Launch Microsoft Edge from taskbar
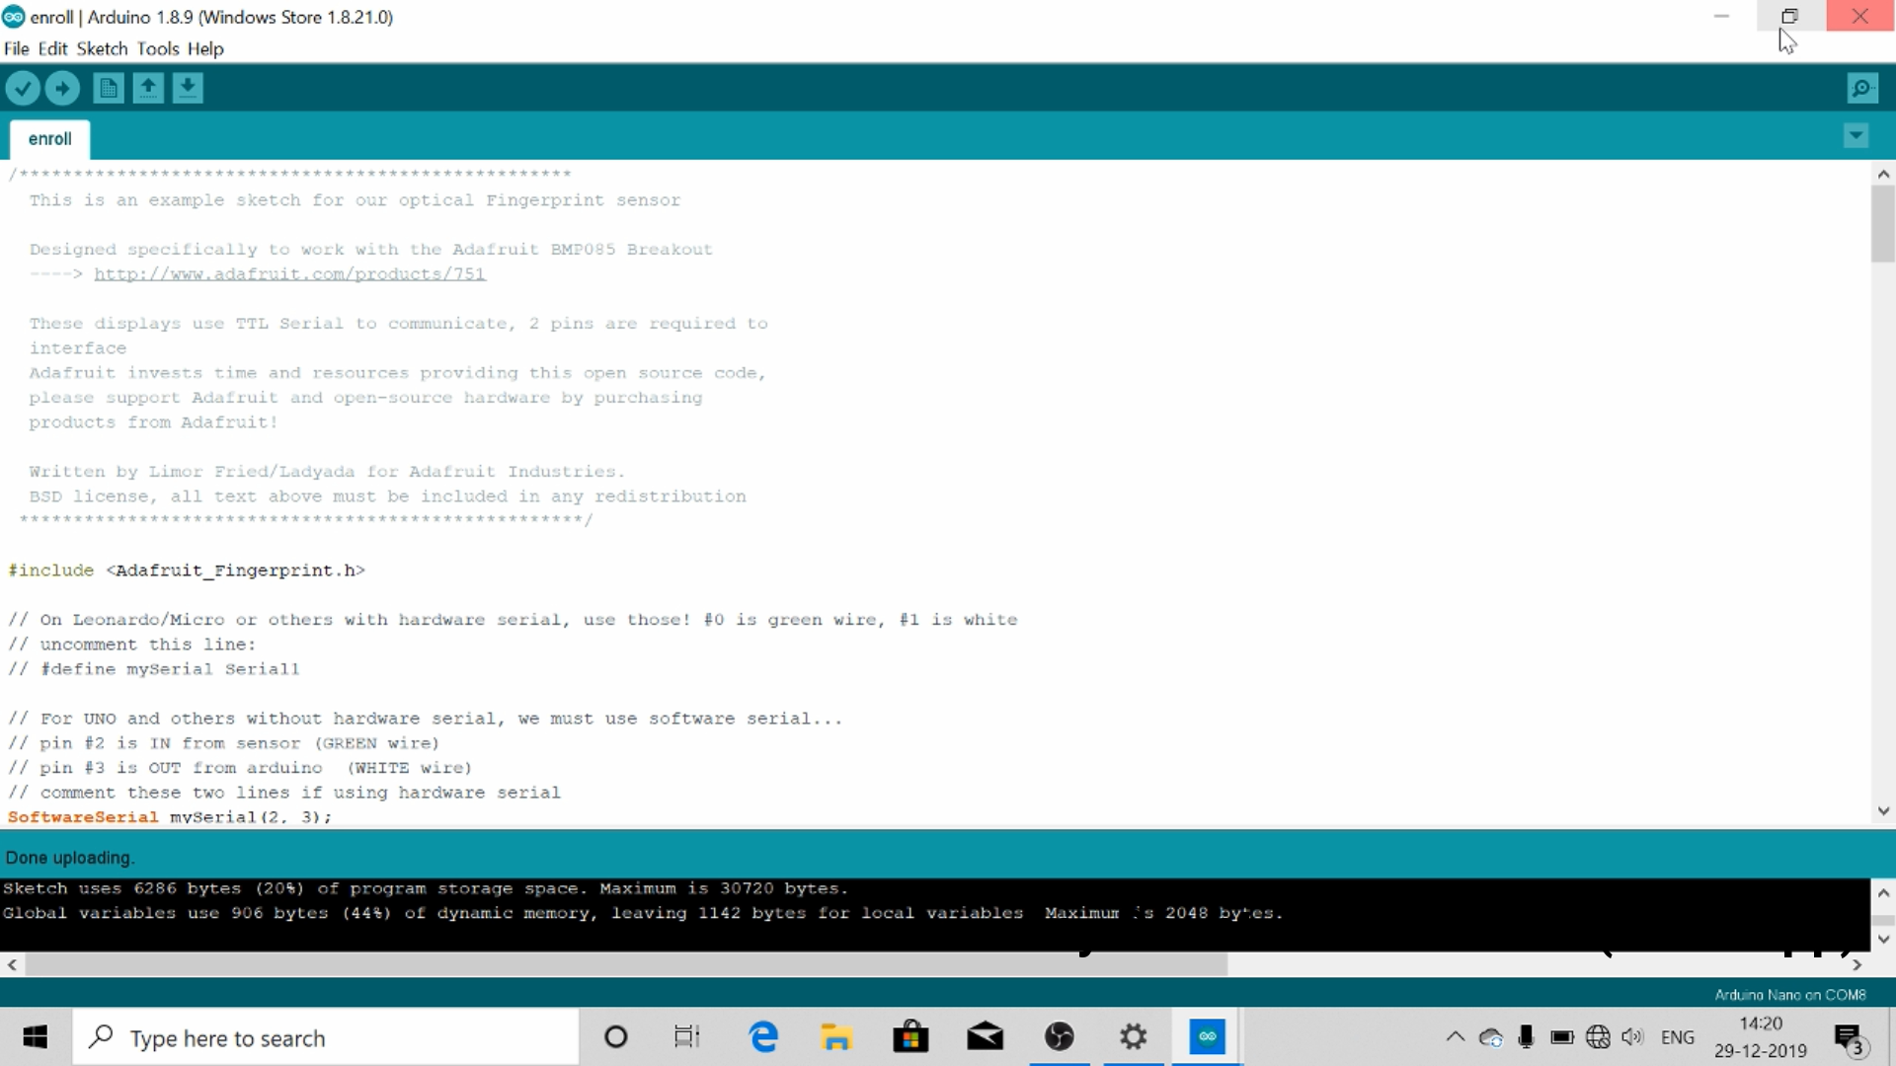This screenshot has height=1066, width=1896. pyautogui.click(x=763, y=1037)
